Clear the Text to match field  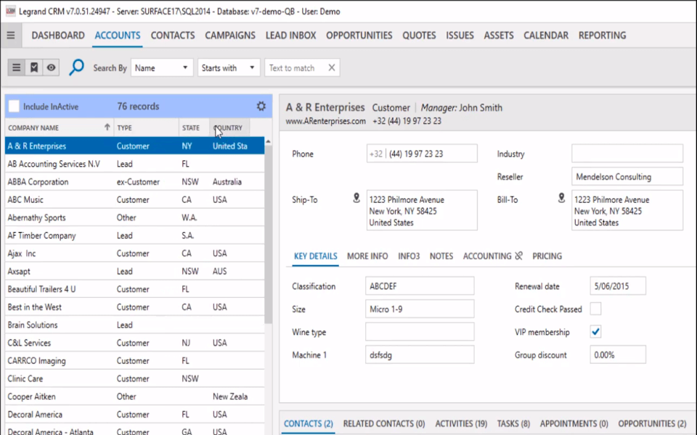coord(332,67)
